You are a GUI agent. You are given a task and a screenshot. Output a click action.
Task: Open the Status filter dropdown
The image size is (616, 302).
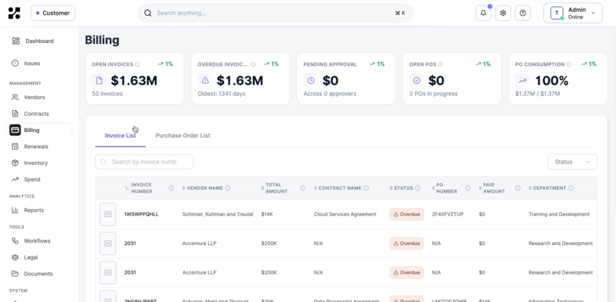click(572, 162)
